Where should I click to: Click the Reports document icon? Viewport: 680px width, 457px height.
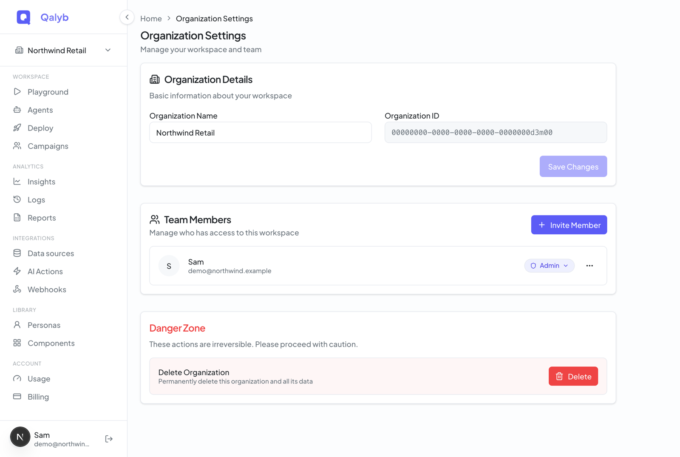point(17,218)
